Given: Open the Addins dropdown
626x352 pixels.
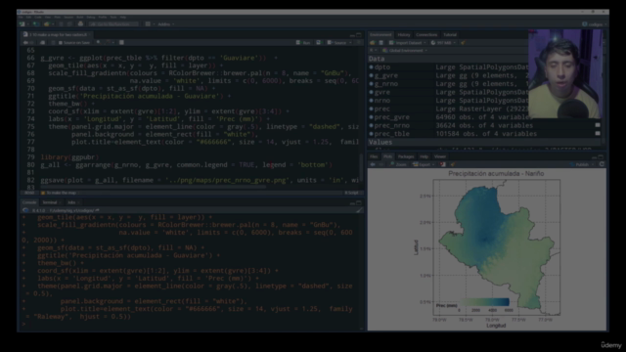Looking at the screenshot, I should coord(165,24).
